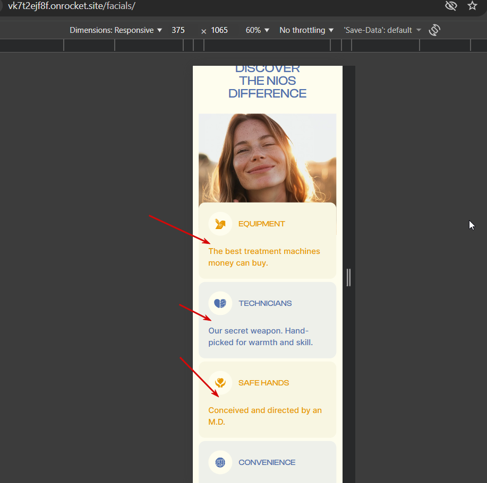
Task: Click the bookmark star icon
Action: pos(472,6)
